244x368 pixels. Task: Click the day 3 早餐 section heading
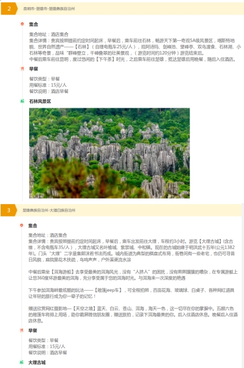pyautogui.click(x=33, y=330)
